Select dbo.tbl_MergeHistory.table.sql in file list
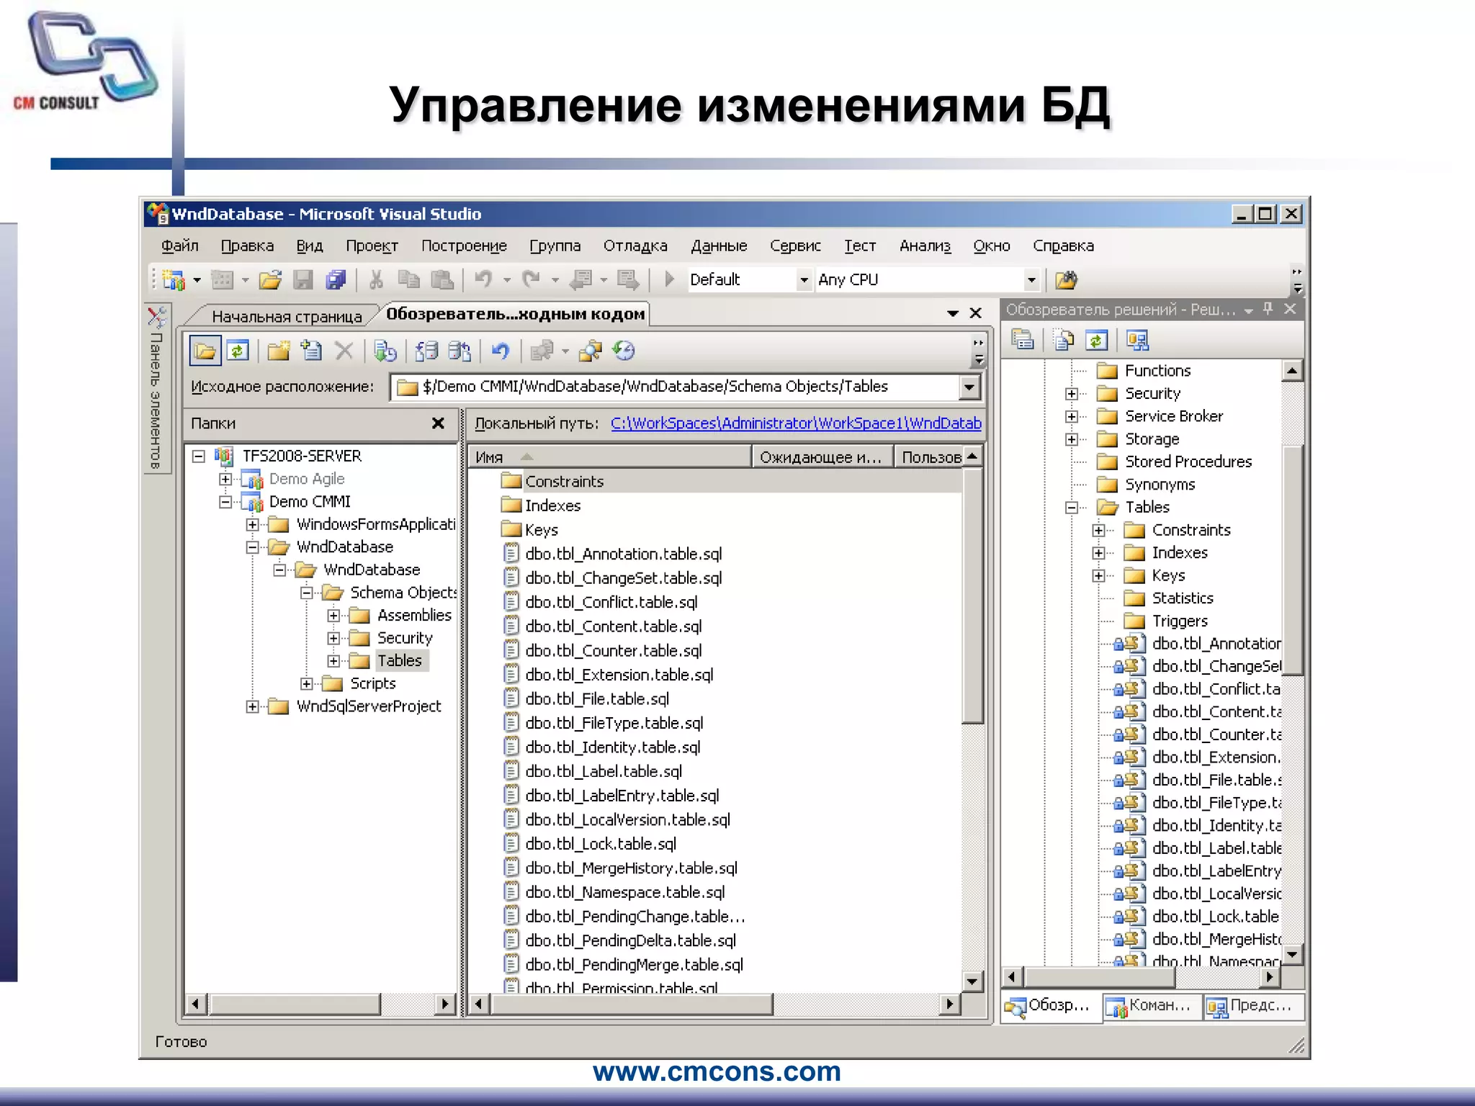Viewport: 1475px width, 1106px height. pyautogui.click(x=631, y=868)
